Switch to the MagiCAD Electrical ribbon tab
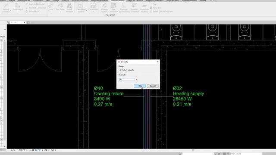 [x=135, y=1]
